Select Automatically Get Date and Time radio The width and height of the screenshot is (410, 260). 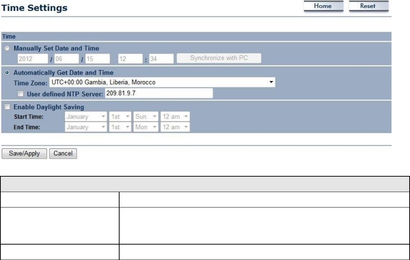pos(7,72)
